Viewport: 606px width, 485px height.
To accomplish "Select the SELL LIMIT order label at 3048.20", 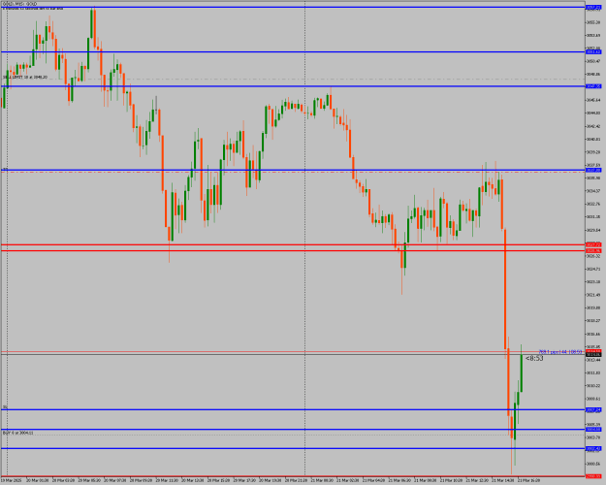I will [25, 78].
